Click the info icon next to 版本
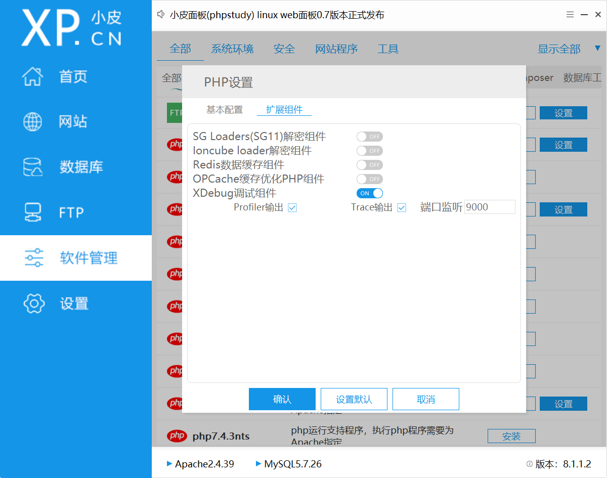 coord(529,464)
